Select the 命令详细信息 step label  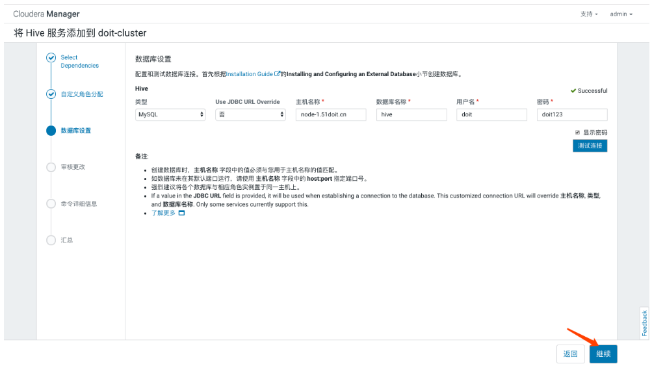(79, 203)
